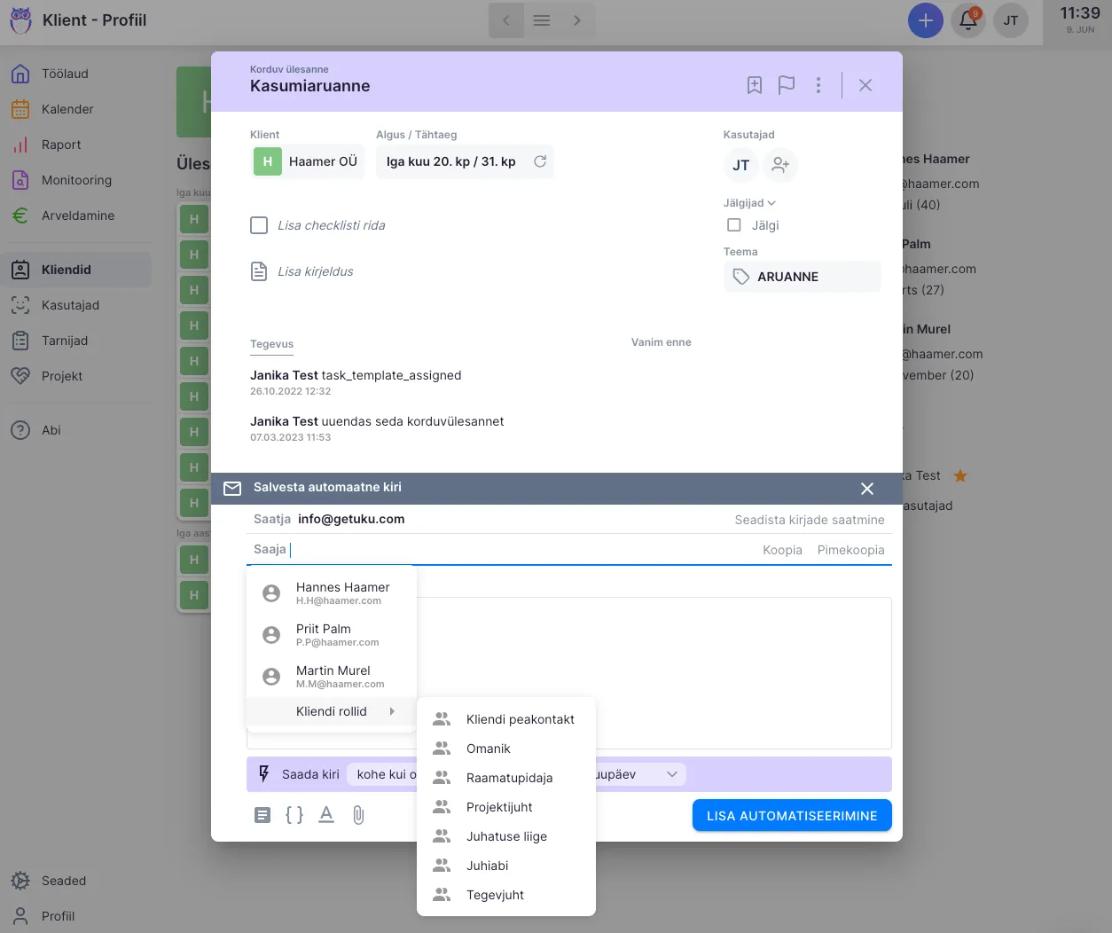Enable the Jälgi checkbox
Viewport: 1112px width, 933px height.
point(734,225)
